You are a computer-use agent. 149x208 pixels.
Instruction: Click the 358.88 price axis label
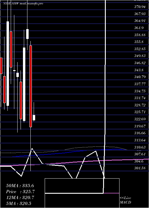point(140,35)
